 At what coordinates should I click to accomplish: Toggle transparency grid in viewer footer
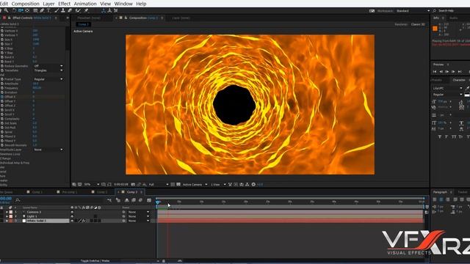click(x=178, y=184)
